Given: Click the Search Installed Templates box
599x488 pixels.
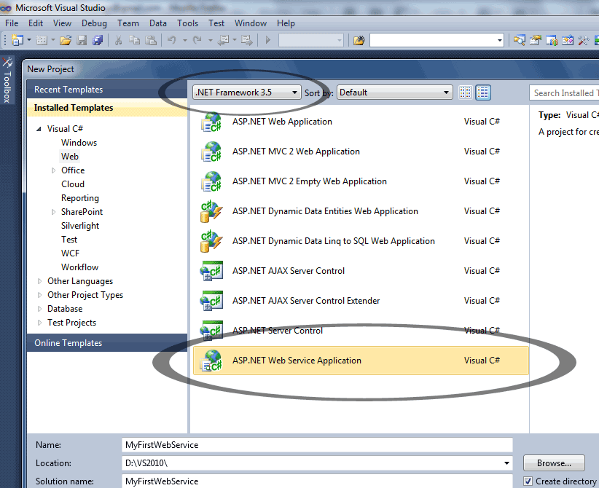Looking at the screenshot, I should click(564, 93).
